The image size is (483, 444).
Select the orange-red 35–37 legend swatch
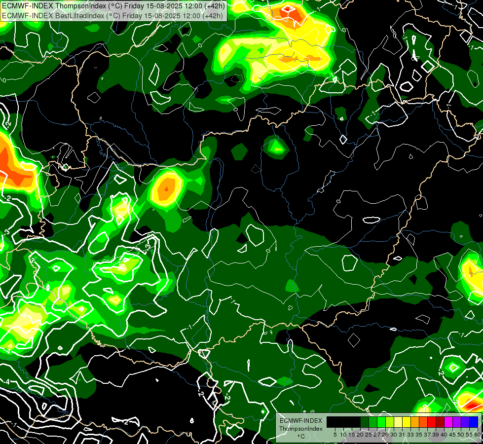423,422
